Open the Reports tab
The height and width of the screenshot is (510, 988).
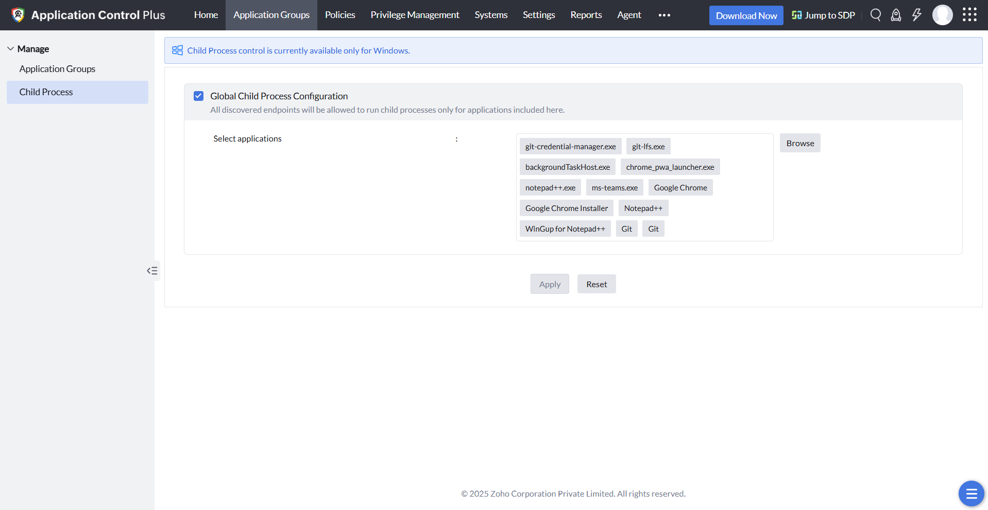[x=586, y=15]
